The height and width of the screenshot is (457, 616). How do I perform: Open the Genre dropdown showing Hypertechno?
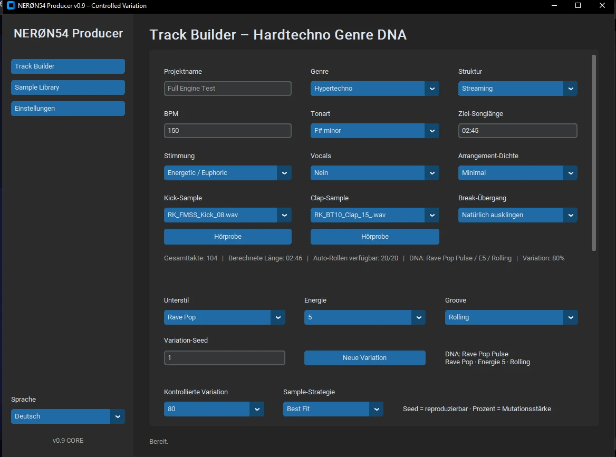coord(375,89)
